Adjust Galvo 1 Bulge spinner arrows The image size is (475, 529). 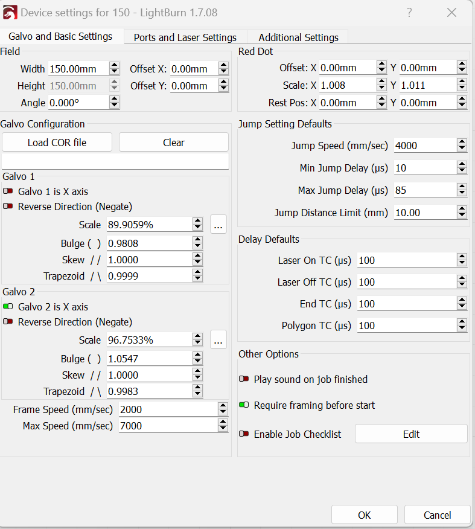pyautogui.click(x=198, y=243)
